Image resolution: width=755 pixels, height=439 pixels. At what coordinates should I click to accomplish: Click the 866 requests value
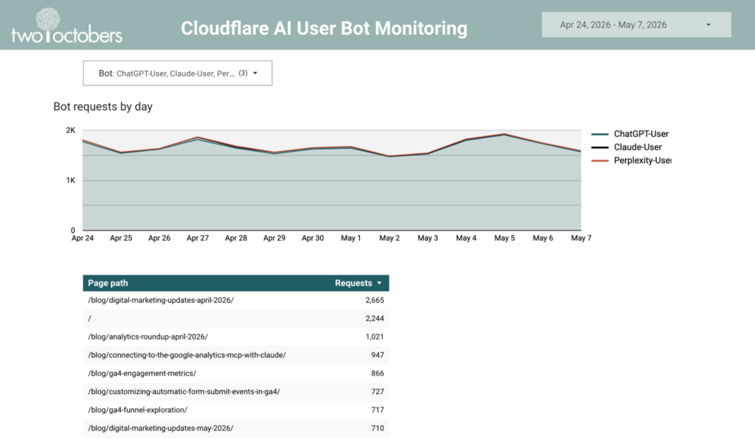[377, 373]
